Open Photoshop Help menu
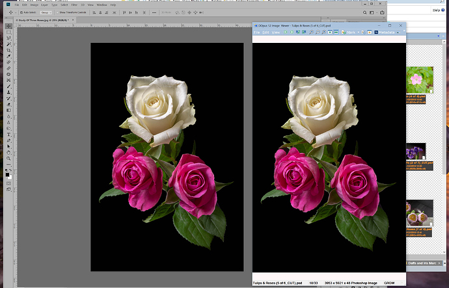The height and width of the screenshot is (288, 449). [113, 5]
